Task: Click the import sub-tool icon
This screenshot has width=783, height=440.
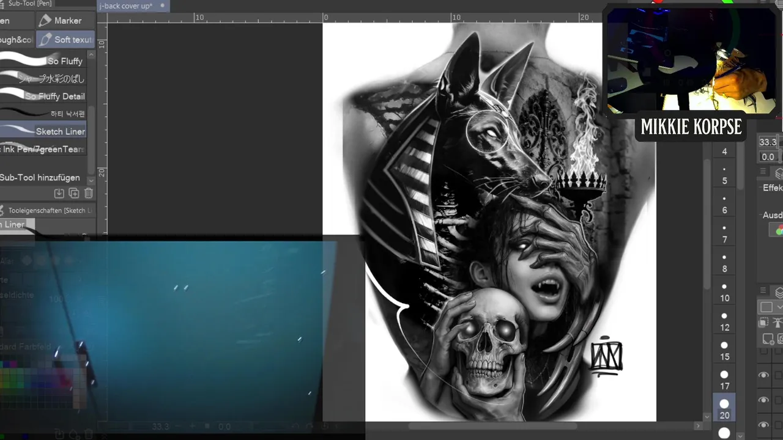Action: coord(59,193)
